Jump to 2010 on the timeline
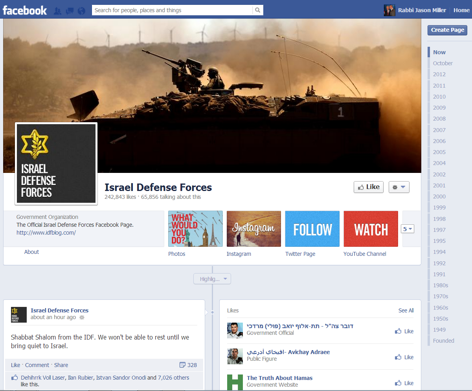 coord(439,97)
